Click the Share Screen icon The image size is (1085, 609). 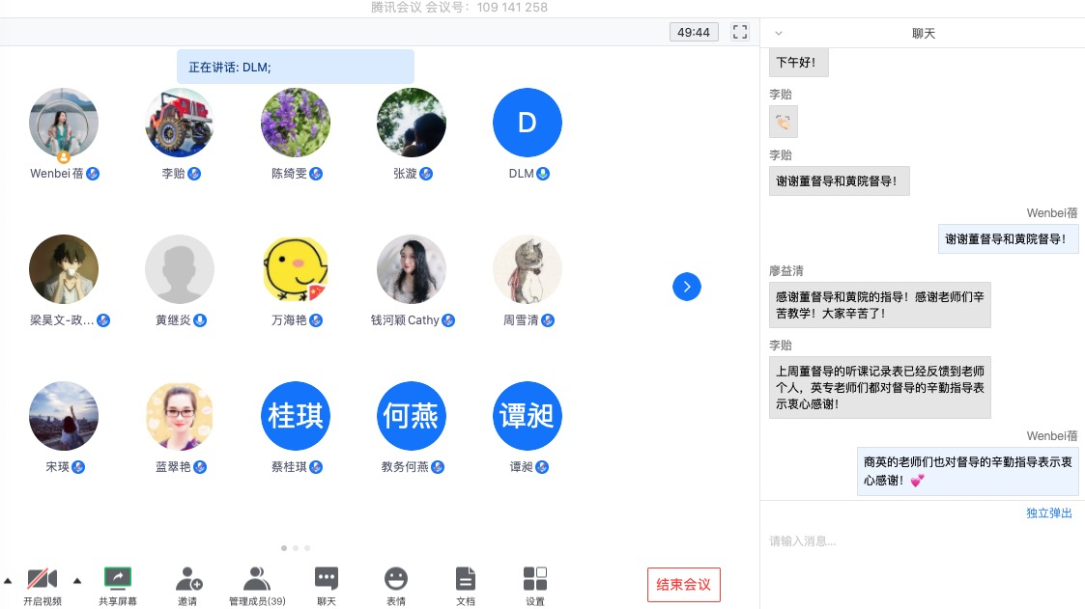(118, 579)
